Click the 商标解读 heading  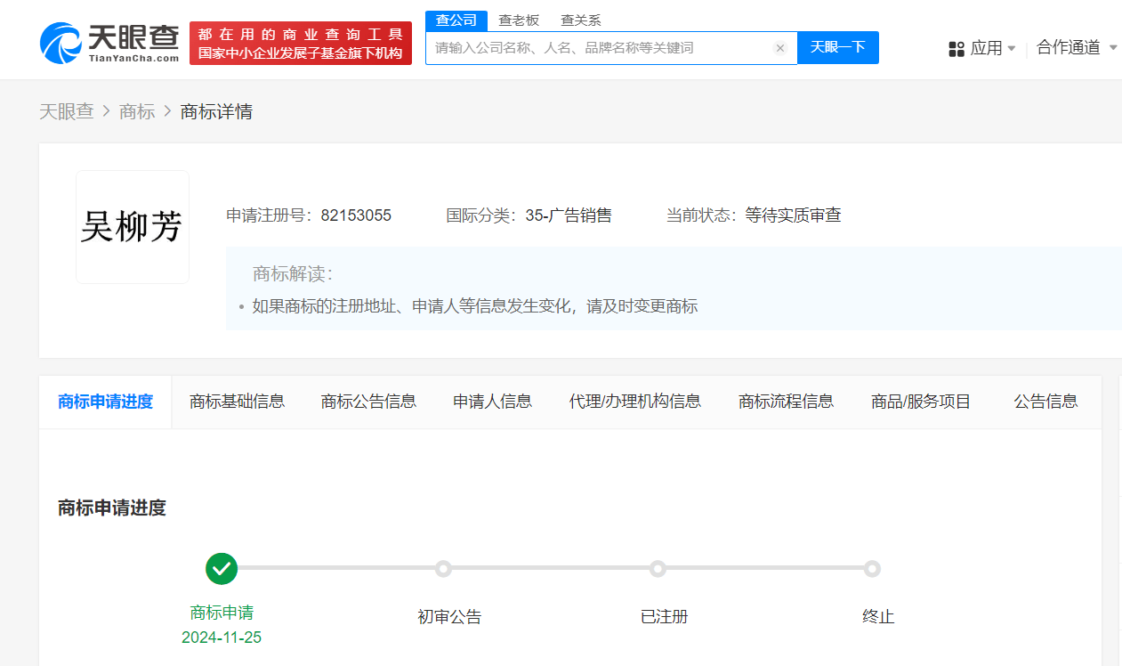tap(293, 273)
